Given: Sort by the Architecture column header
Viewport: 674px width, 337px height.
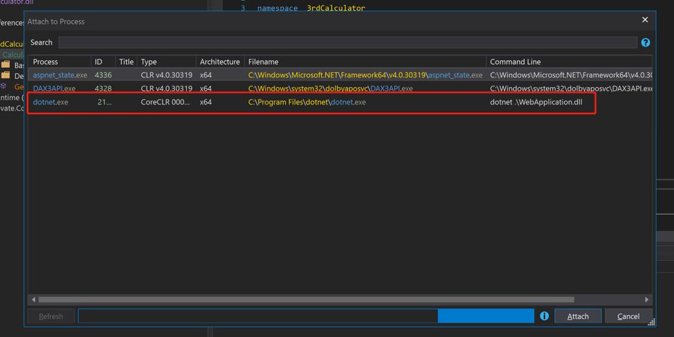Looking at the screenshot, I should coord(220,62).
